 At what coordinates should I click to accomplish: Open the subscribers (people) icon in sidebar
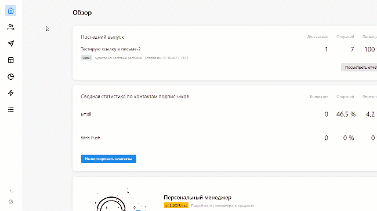tap(11, 27)
